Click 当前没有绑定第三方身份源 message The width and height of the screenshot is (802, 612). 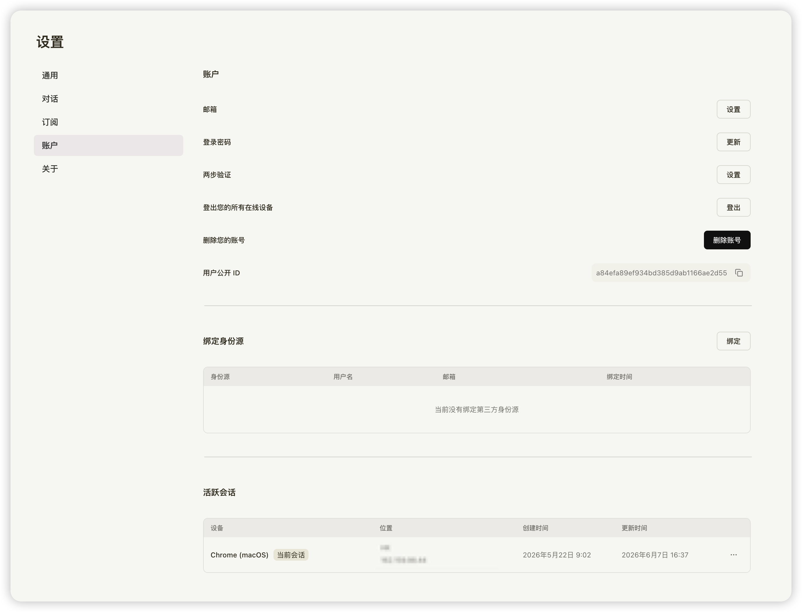pyautogui.click(x=477, y=409)
